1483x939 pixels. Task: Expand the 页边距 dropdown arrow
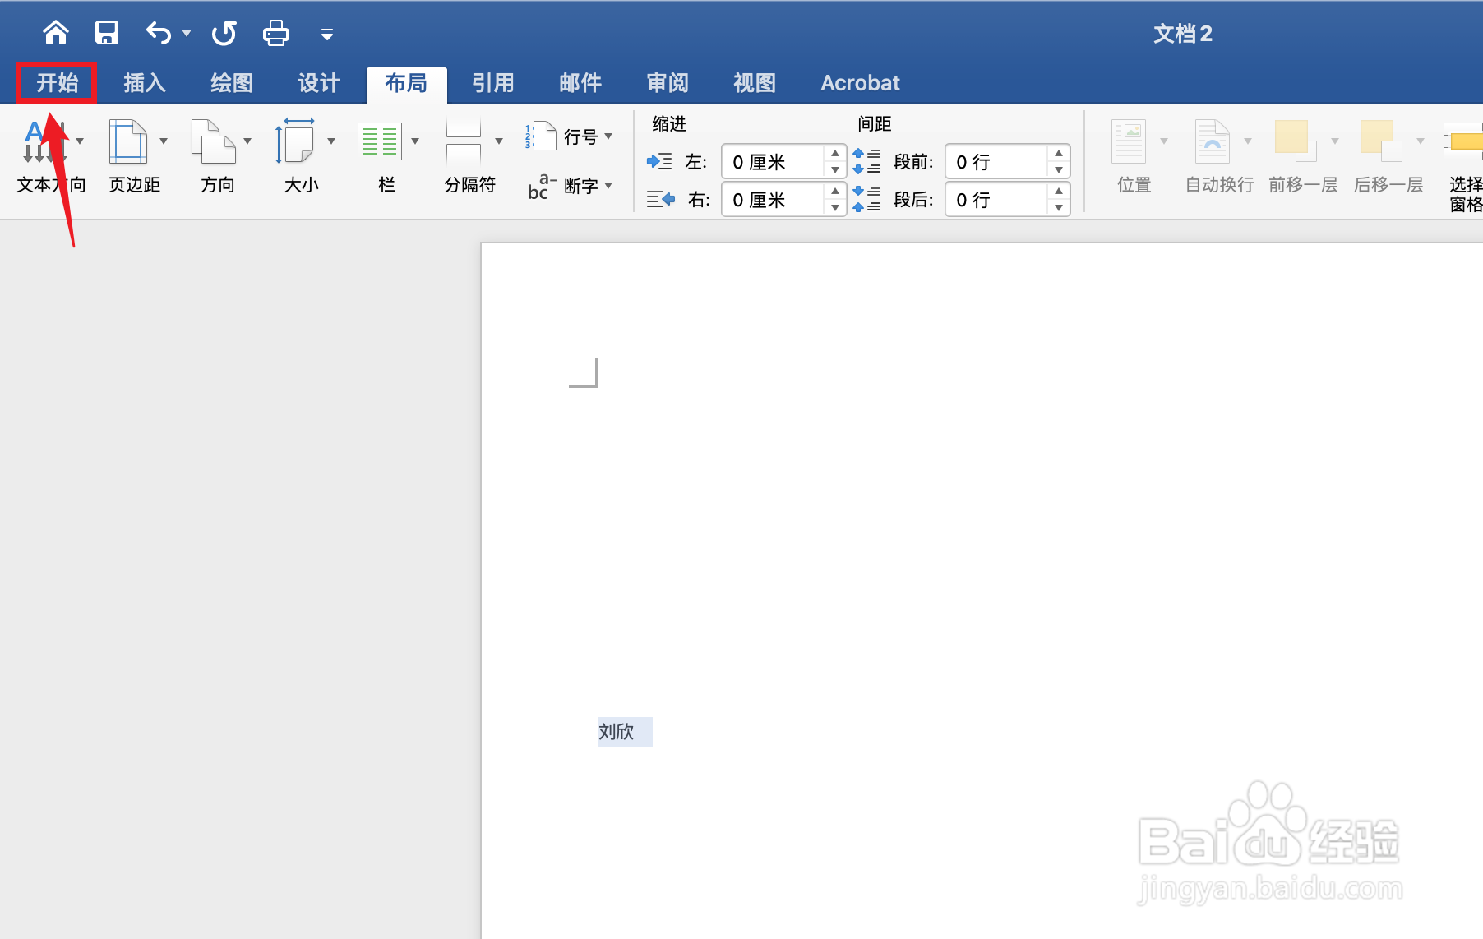(164, 141)
